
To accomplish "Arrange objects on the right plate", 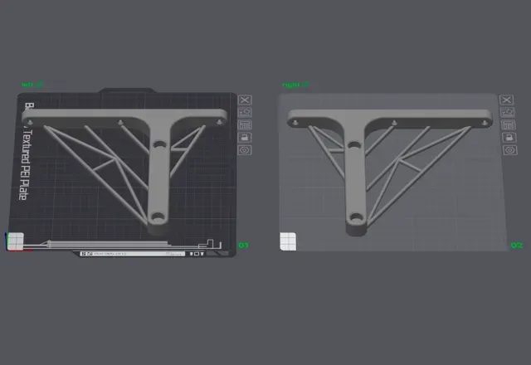I will (508, 124).
